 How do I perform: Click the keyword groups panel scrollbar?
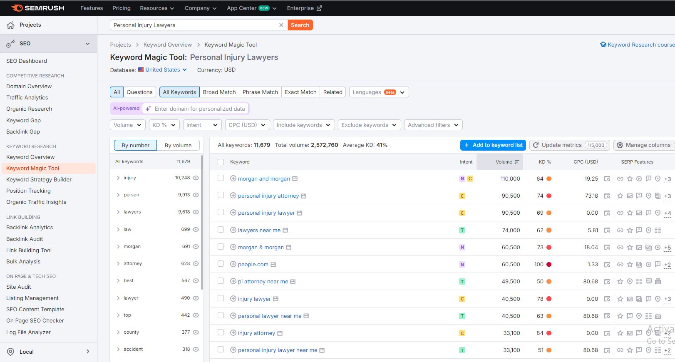(202, 223)
